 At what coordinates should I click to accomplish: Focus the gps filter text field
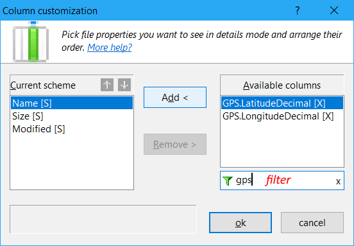[x=282, y=180]
